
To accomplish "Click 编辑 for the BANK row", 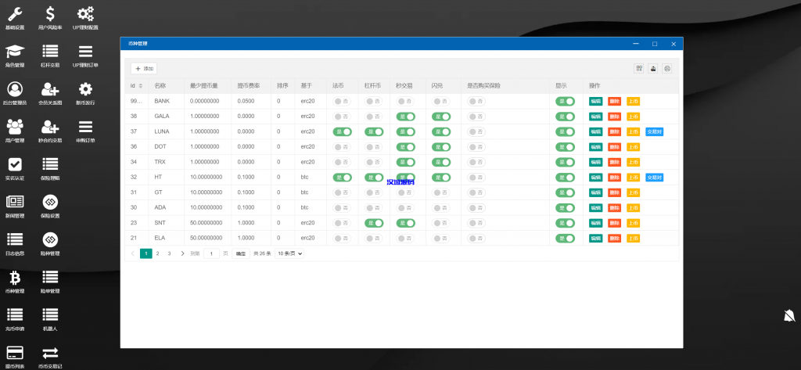I will (595, 101).
